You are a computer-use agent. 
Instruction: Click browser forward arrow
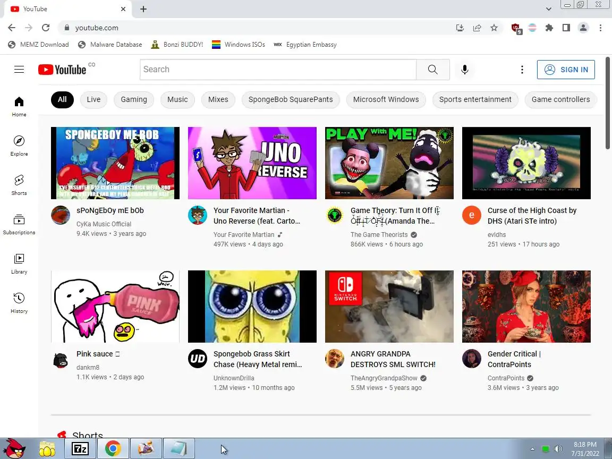coord(29,28)
